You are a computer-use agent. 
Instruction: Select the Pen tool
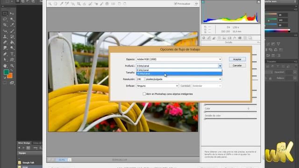[5, 54]
